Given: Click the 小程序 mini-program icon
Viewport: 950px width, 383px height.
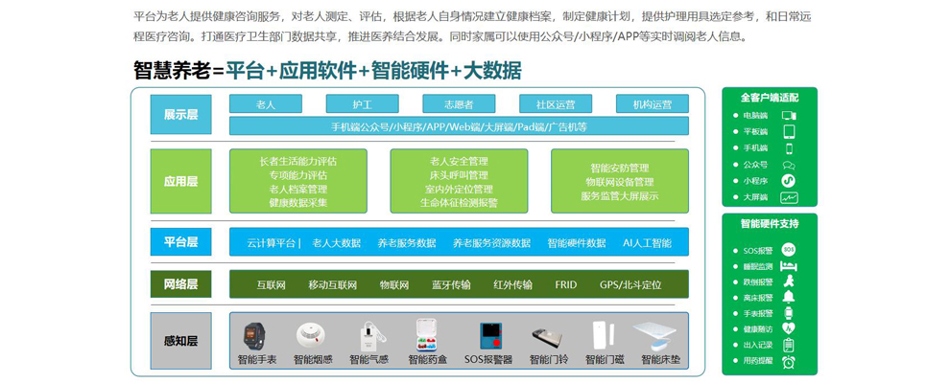Looking at the screenshot, I should click(x=789, y=181).
